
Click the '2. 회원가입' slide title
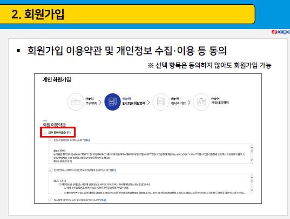point(38,14)
